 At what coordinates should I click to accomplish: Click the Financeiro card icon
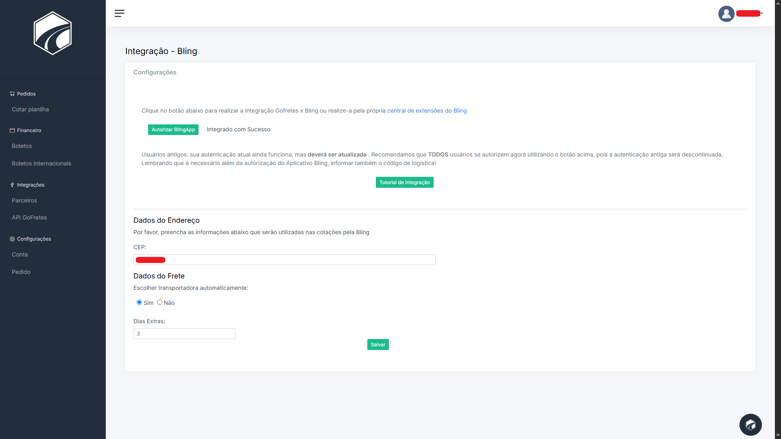coord(12,130)
